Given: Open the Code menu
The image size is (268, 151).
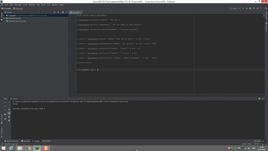Looking at the screenshot, I should point(25,5).
